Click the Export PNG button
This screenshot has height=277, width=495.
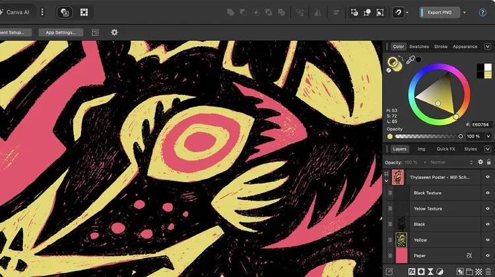[x=439, y=13]
